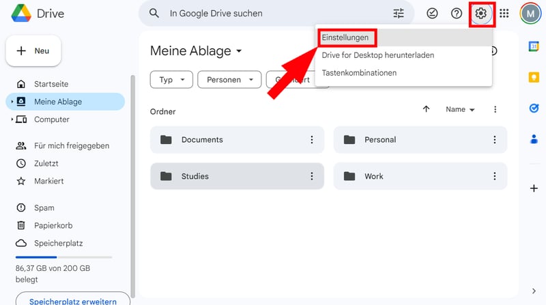The image size is (546, 305).
Task: Choose Tastenkombinationen menu entry
Action: pos(359,73)
